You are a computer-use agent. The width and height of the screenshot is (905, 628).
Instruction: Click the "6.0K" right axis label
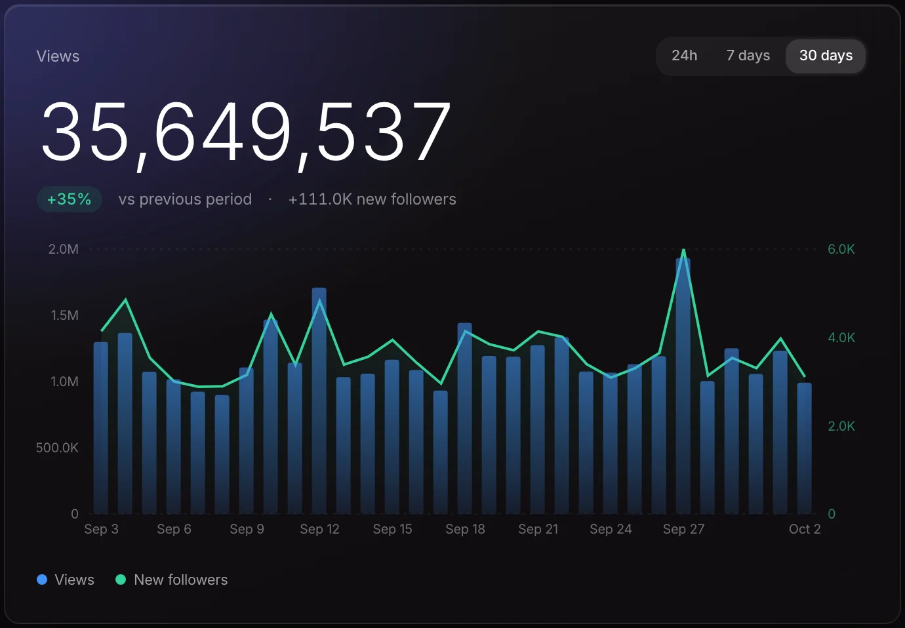click(841, 249)
